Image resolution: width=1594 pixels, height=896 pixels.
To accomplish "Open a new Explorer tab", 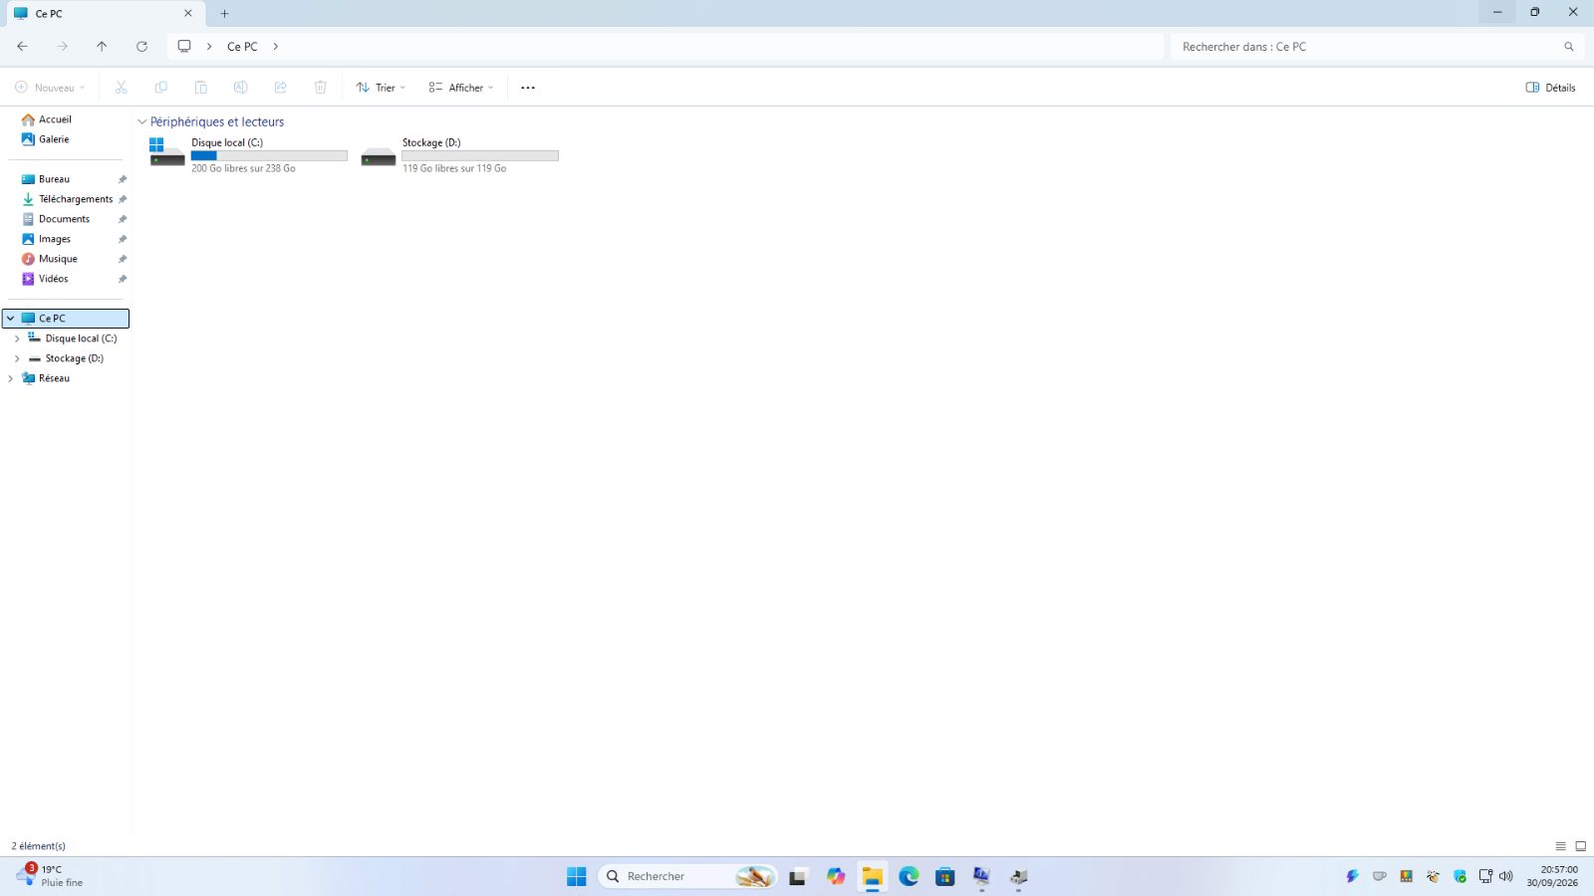I will tap(224, 14).
